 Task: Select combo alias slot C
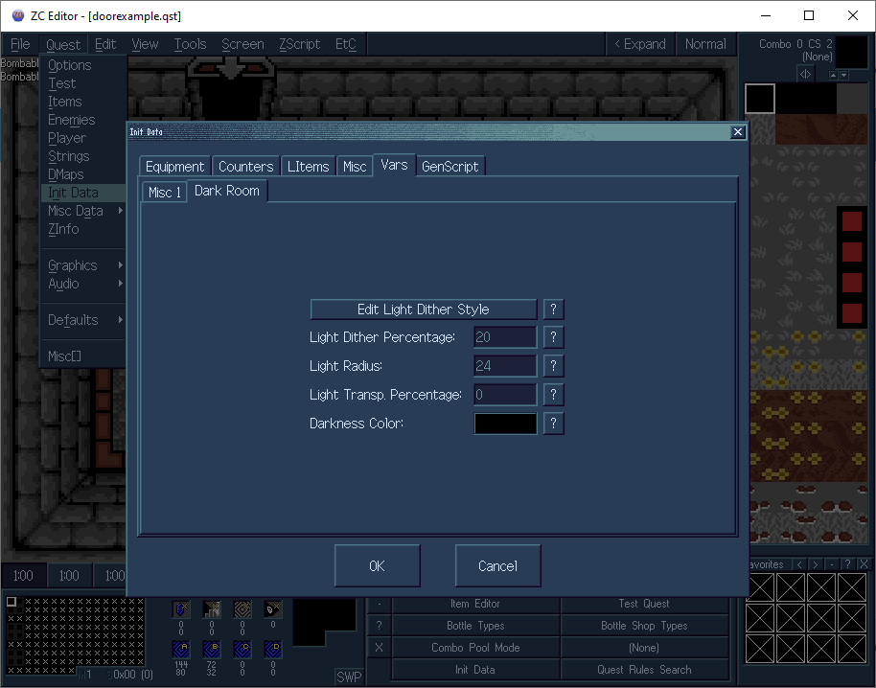click(242, 649)
